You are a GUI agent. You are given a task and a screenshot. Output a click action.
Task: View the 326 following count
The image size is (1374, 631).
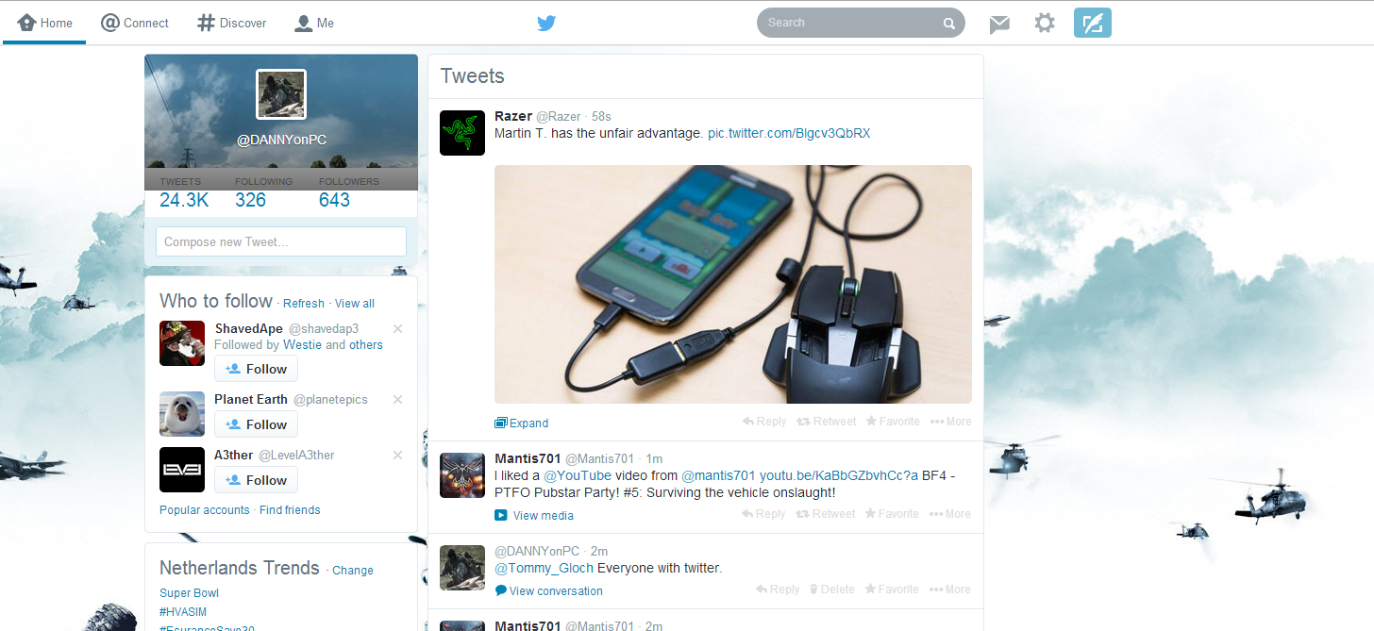pyautogui.click(x=251, y=200)
